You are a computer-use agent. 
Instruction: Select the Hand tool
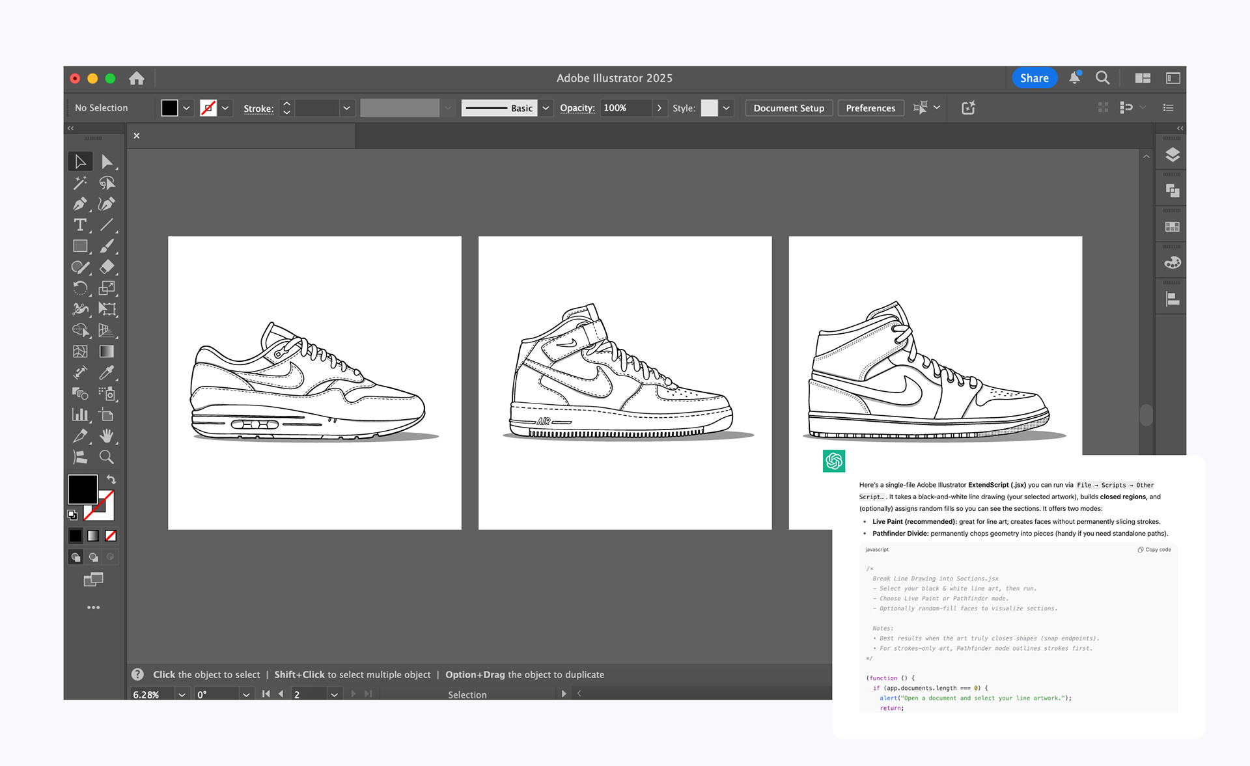[x=107, y=435]
